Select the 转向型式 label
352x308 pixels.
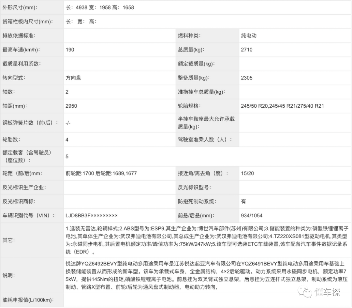14,78
